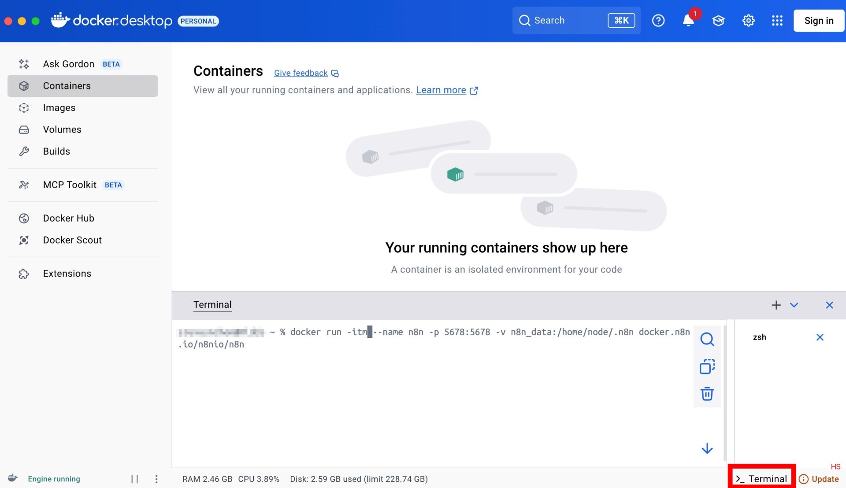Open engine options three-dot menu
Image resolution: width=846 pixels, height=488 pixels.
(156, 479)
